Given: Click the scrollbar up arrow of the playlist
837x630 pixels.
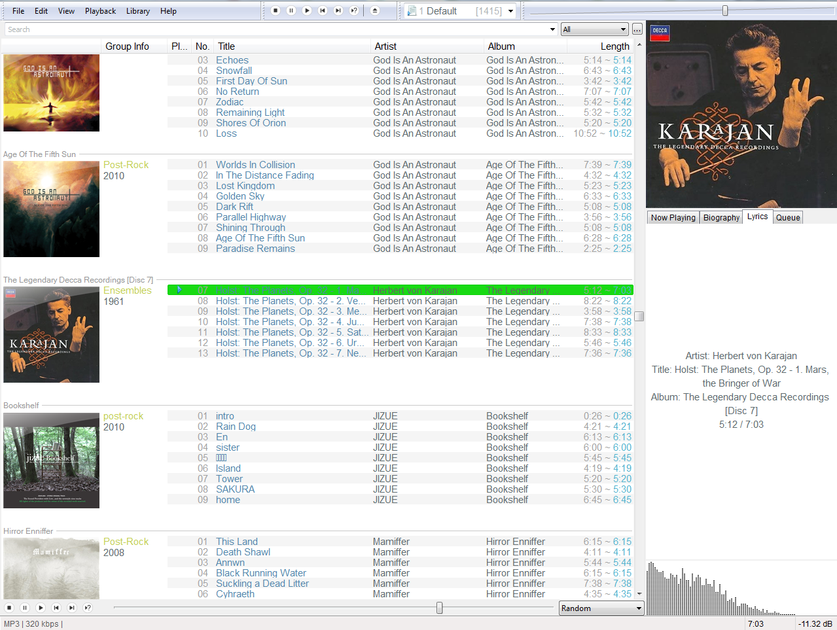Looking at the screenshot, I should pyautogui.click(x=639, y=45).
